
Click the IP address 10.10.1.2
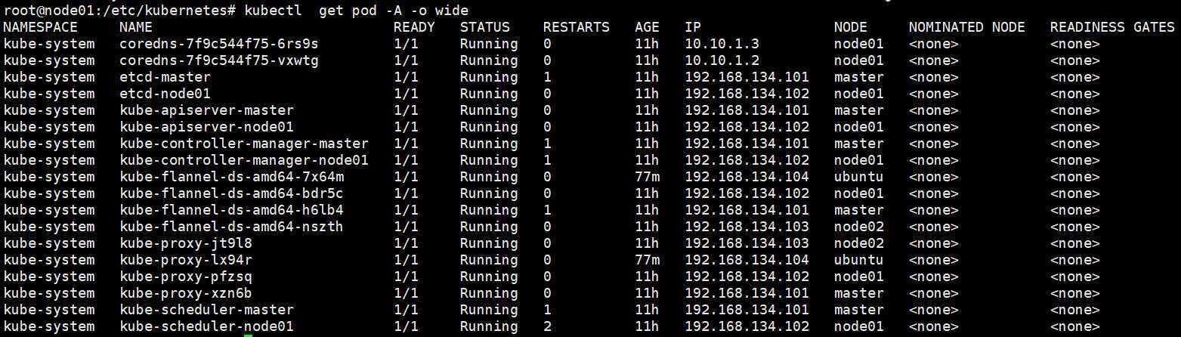tap(722, 60)
